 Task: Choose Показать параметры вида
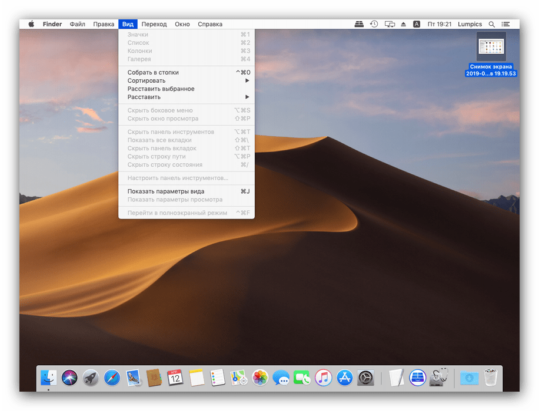point(166,191)
